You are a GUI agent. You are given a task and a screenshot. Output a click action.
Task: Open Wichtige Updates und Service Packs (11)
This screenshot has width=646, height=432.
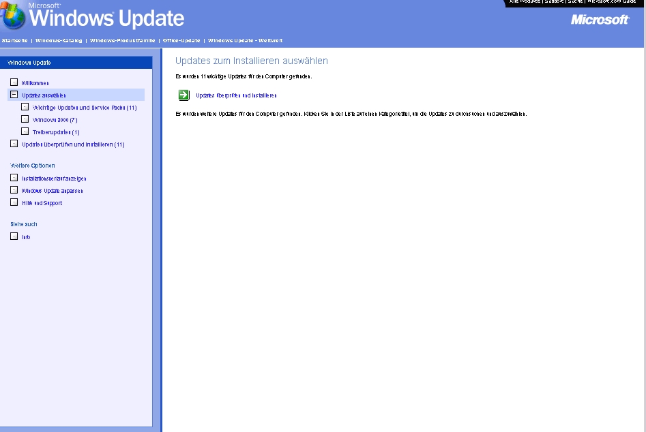[x=85, y=108]
